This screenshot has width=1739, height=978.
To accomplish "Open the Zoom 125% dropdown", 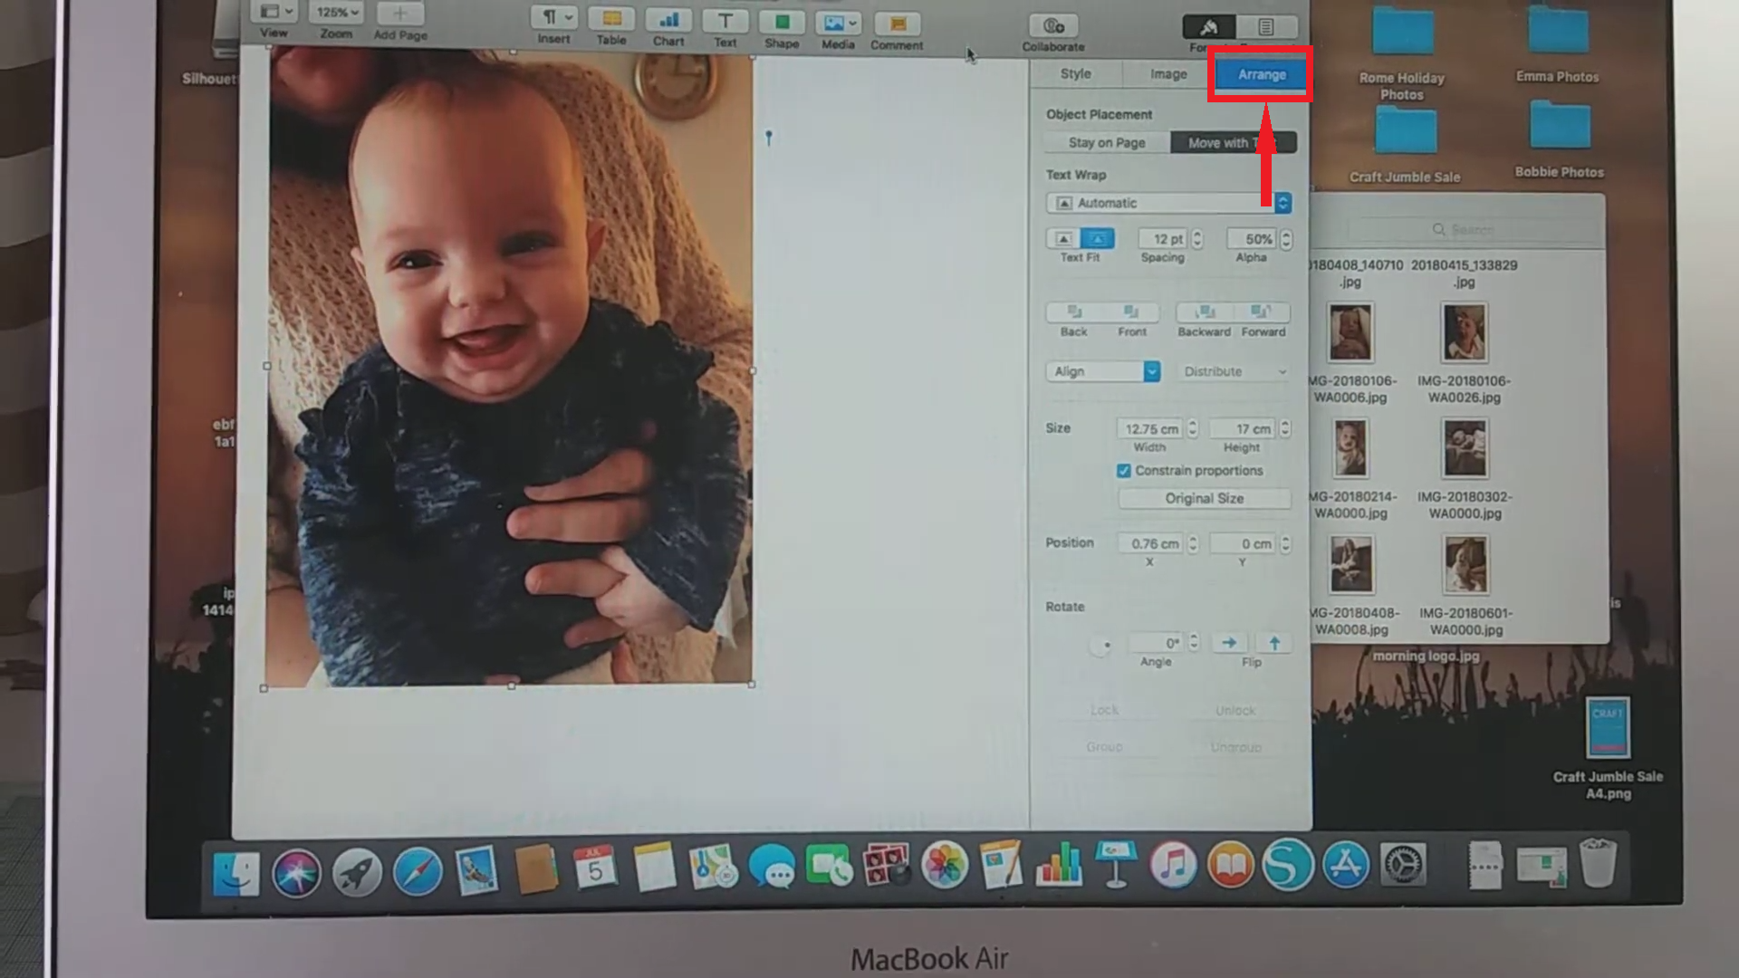I will [337, 13].
